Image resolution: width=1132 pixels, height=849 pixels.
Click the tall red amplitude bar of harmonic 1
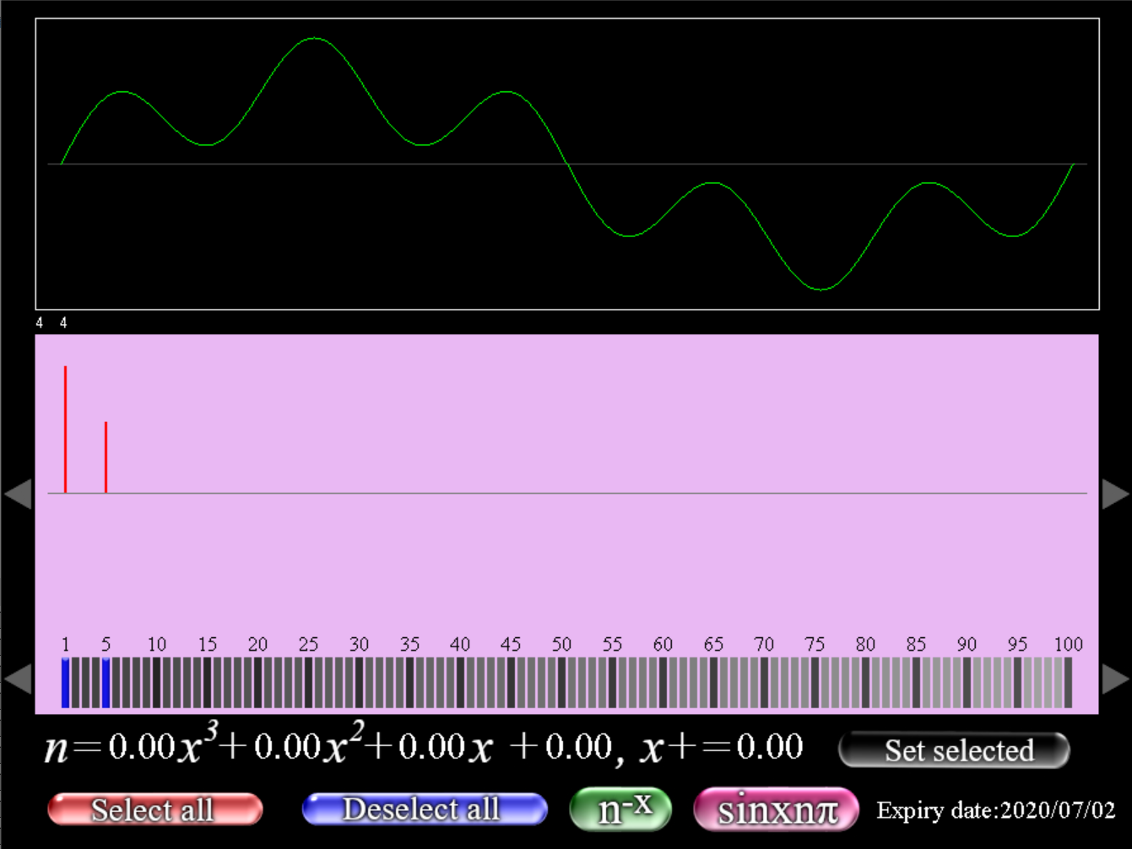[x=65, y=429]
